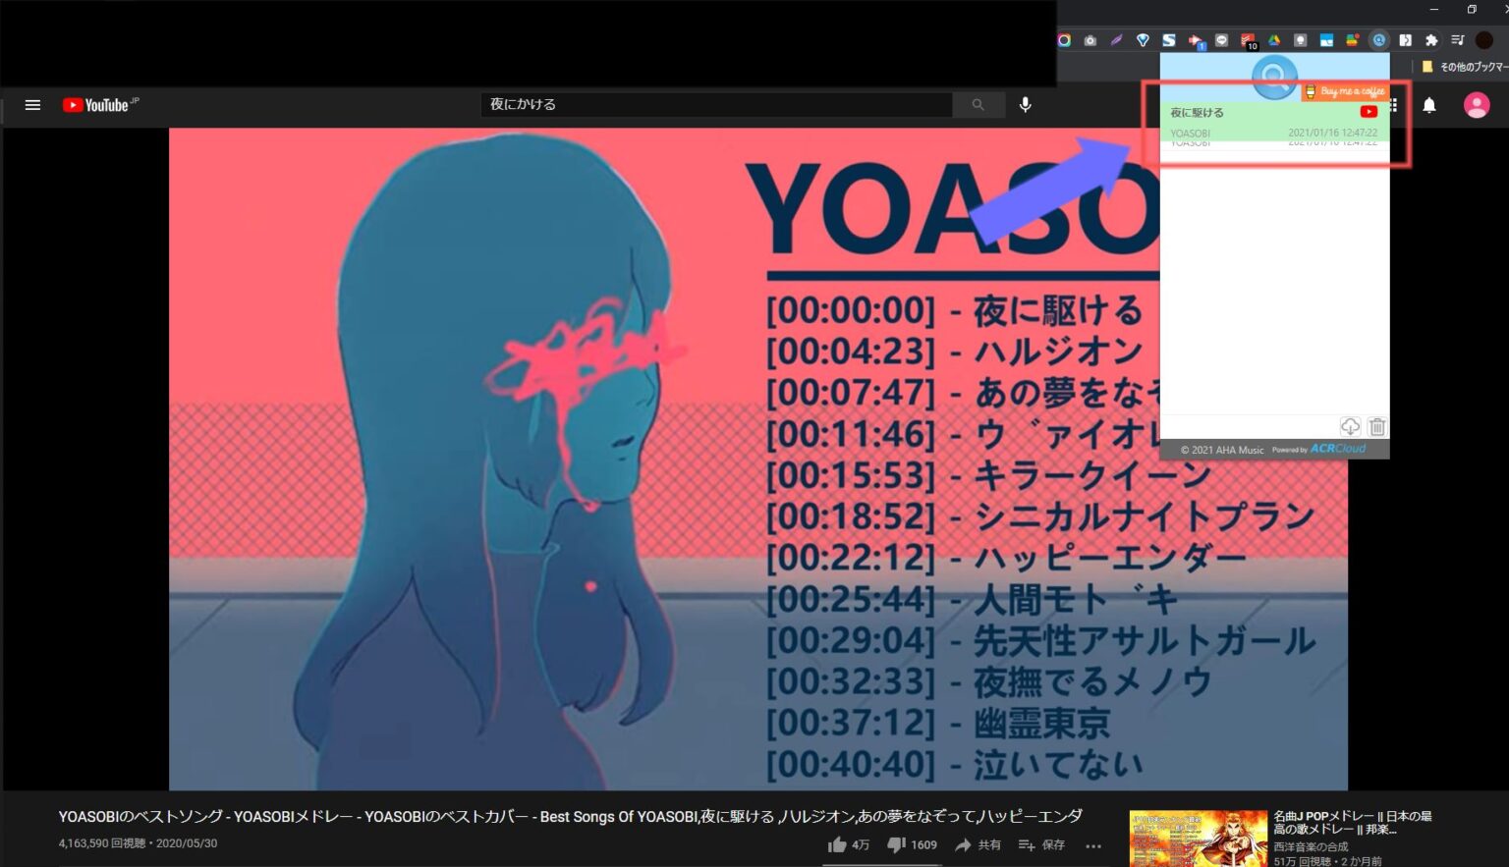This screenshot has width=1509, height=867.
Task: Click the cloud export icon in the AHA Music popup
Action: click(1351, 427)
